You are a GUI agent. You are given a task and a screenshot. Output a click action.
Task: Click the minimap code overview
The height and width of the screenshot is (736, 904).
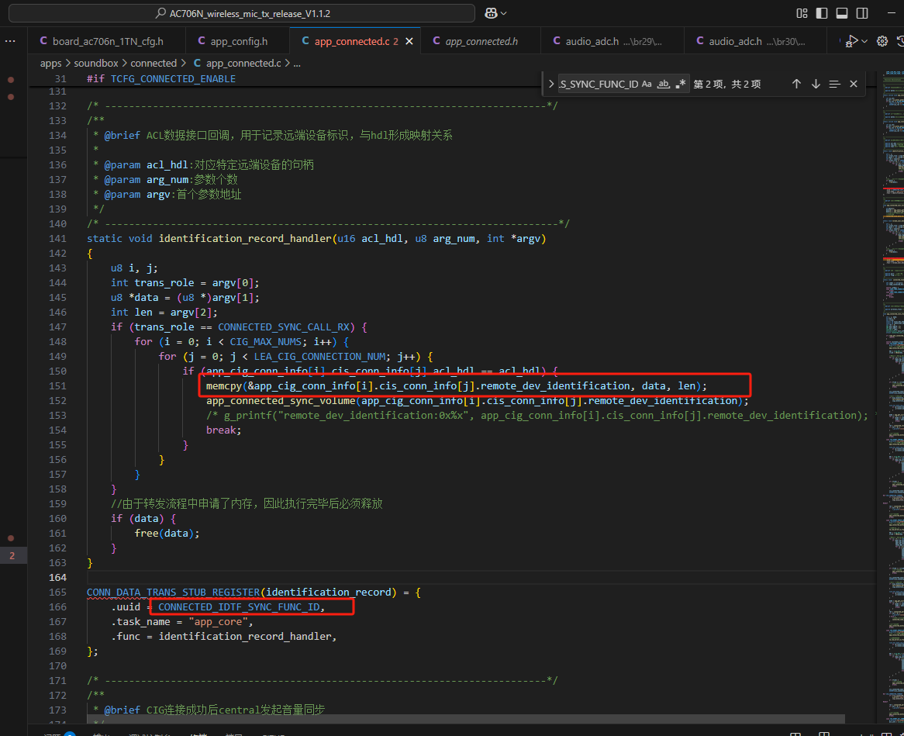(892, 398)
